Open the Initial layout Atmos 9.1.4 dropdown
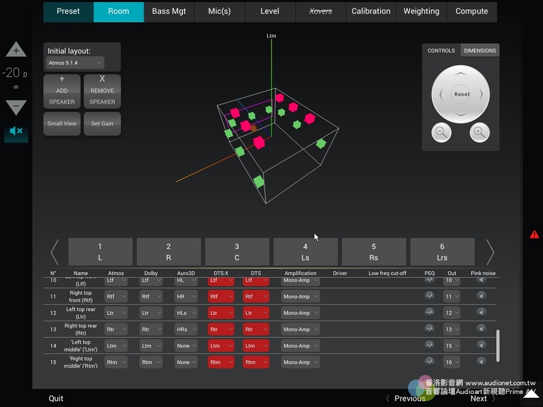Viewport: 543px width, 407px height. tap(75, 63)
